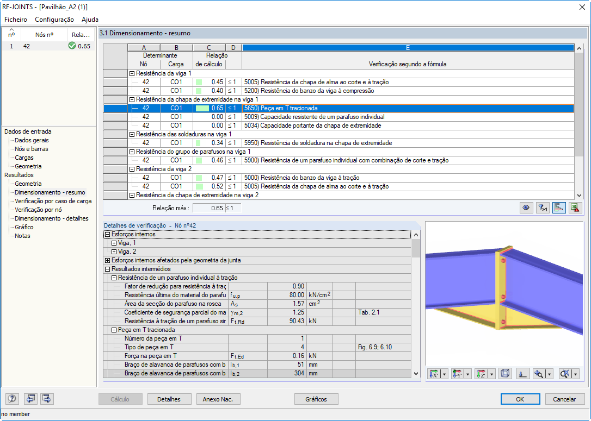Expand Esforços internos afetados pela geometria
The width and height of the screenshot is (591, 421).
click(107, 260)
